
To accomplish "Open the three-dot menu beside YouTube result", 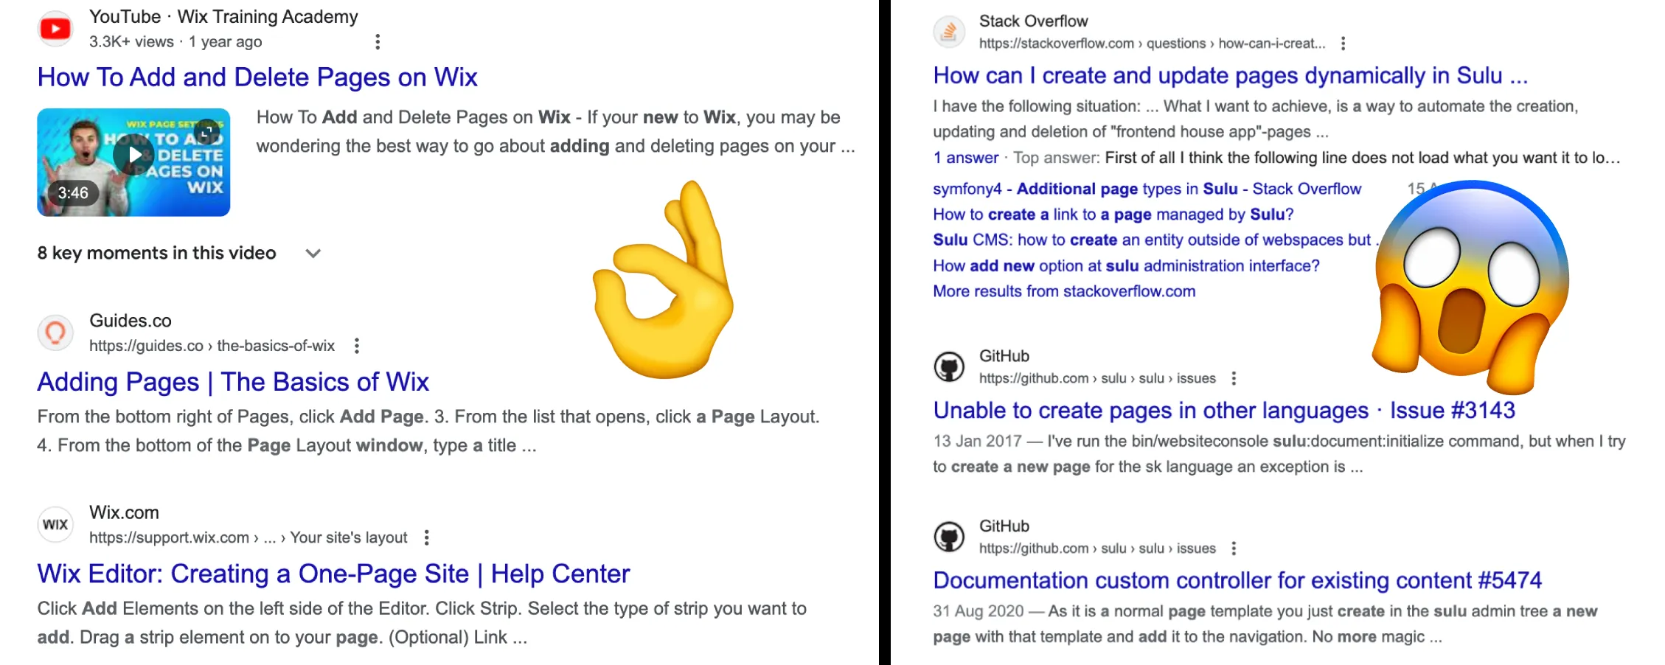I will click(x=378, y=42).
